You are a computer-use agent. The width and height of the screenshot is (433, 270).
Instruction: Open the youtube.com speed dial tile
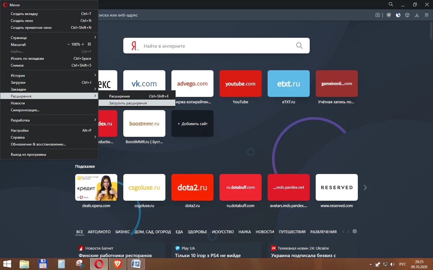(x=241, y=83)
